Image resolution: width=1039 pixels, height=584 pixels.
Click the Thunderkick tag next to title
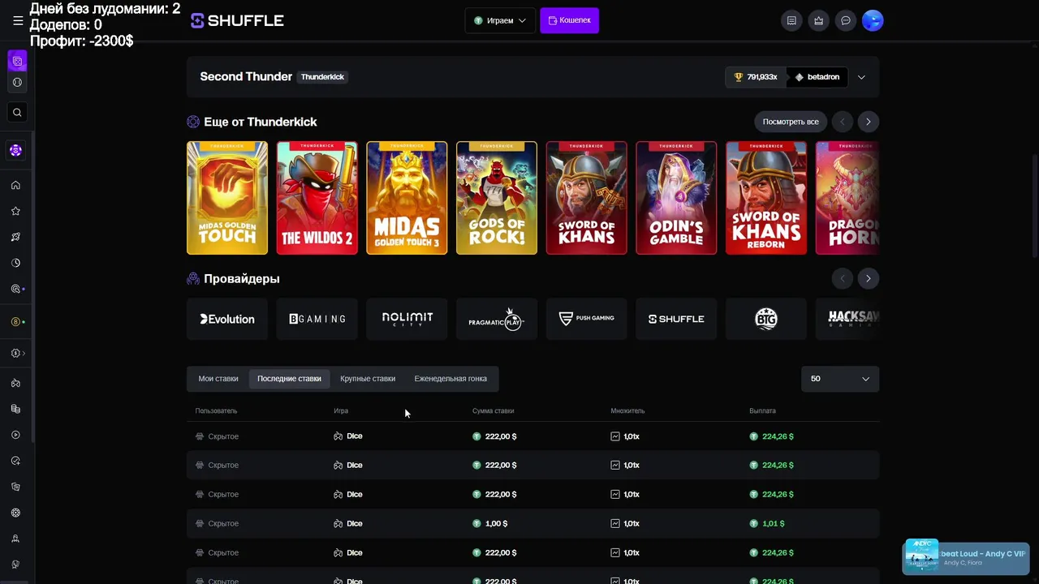coord(322,77)
